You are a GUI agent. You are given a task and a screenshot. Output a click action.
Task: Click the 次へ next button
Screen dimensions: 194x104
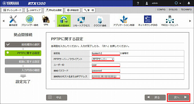tap(179, 97)
